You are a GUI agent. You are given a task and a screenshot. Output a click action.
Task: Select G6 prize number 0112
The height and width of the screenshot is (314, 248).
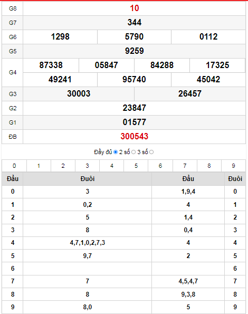208,36
